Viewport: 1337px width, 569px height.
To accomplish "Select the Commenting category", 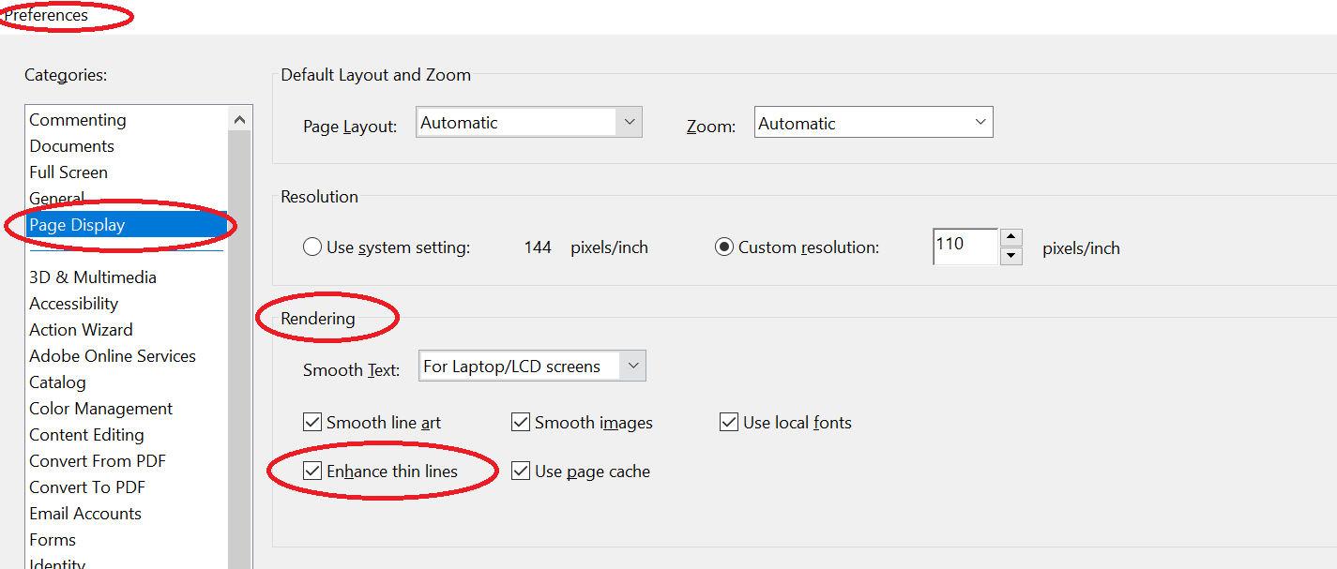I will pyautogui.click(x=78, y=120).
